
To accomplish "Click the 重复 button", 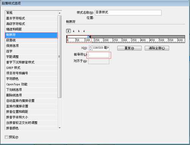I will [129, 48].
